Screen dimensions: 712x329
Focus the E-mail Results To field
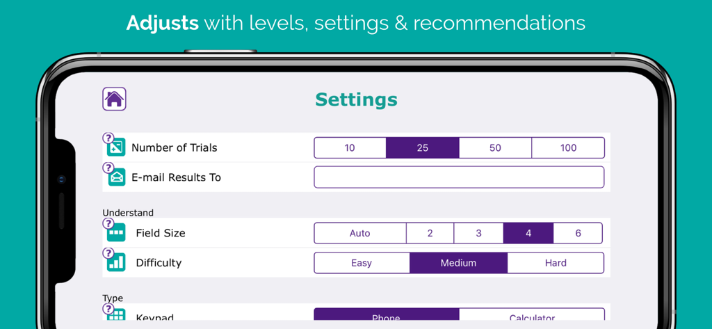[459, 177]
